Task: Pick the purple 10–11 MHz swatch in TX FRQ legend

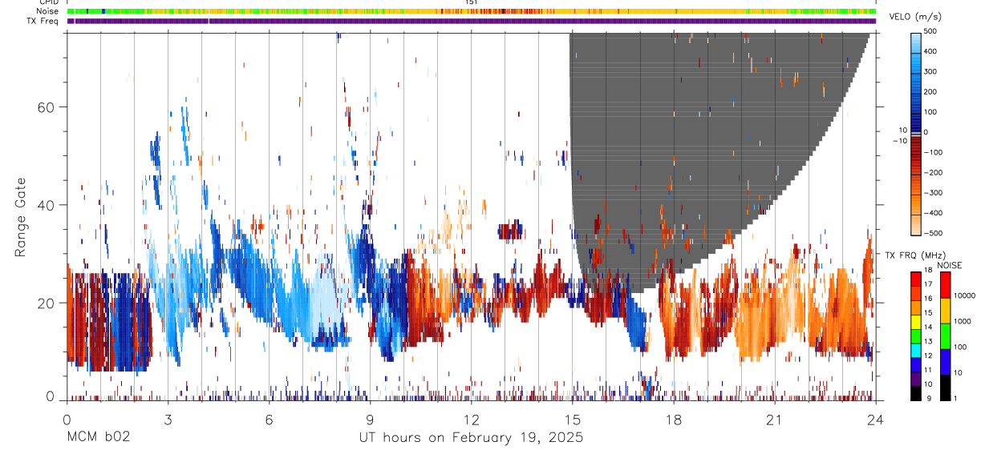Action: point(916,378)
